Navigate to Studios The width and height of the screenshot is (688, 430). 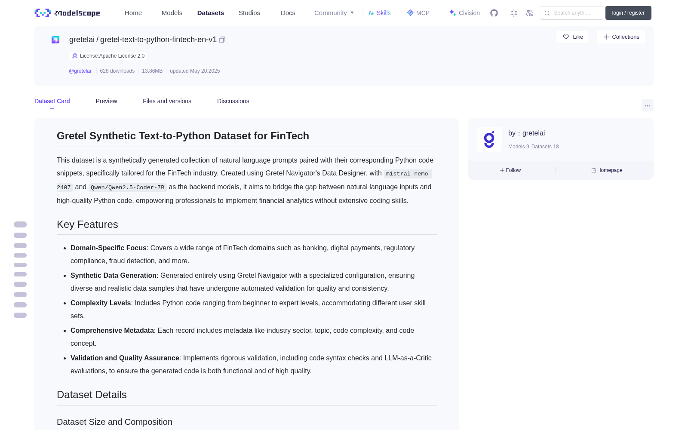coord(249,13)
